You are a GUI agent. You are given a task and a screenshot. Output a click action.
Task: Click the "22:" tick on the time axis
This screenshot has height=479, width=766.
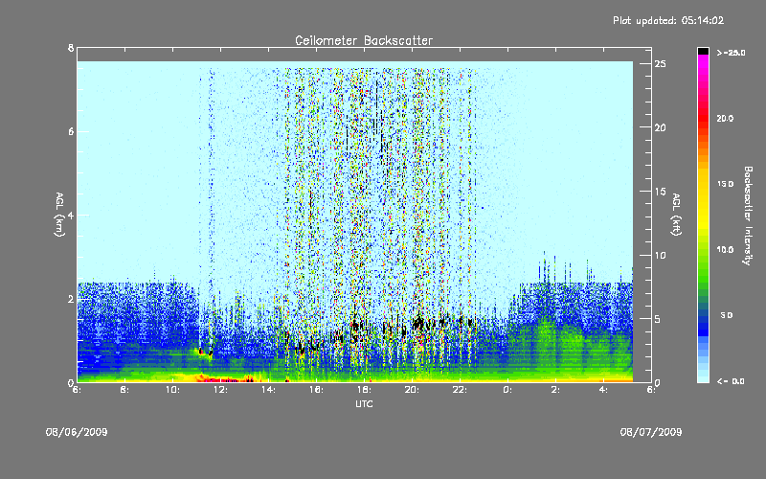[460, 390]
